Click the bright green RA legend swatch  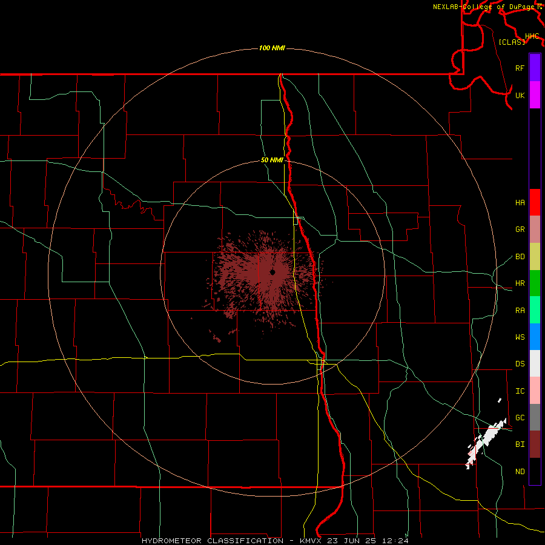coord(535,310)
